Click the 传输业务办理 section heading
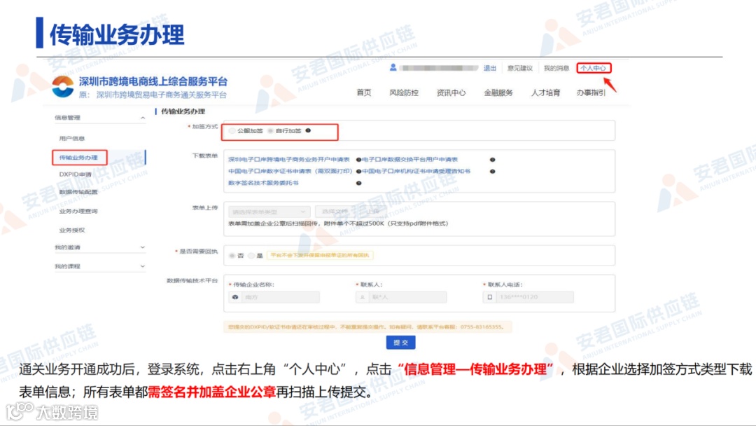This screenshot has height=426, width=756. point(183,111)
